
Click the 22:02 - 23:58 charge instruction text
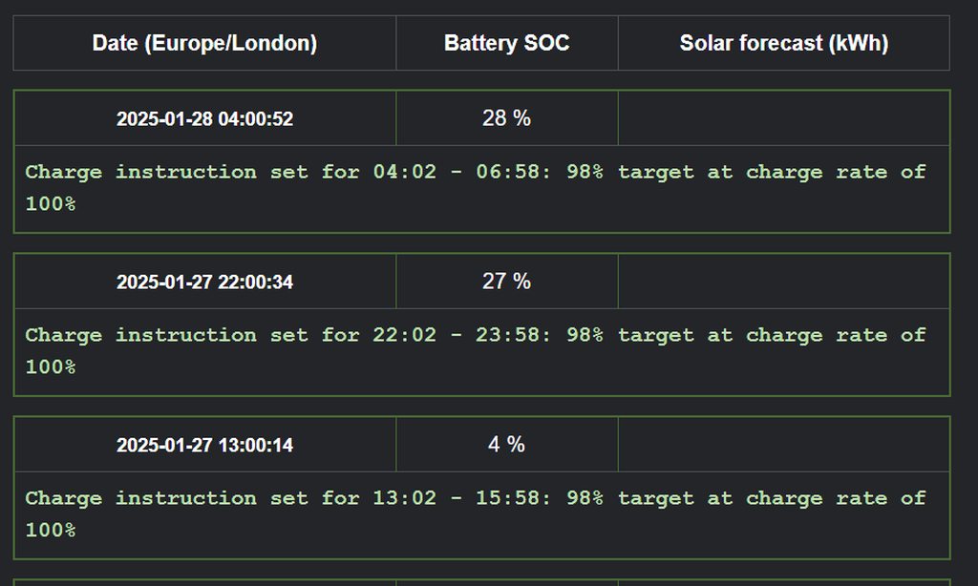475,336
